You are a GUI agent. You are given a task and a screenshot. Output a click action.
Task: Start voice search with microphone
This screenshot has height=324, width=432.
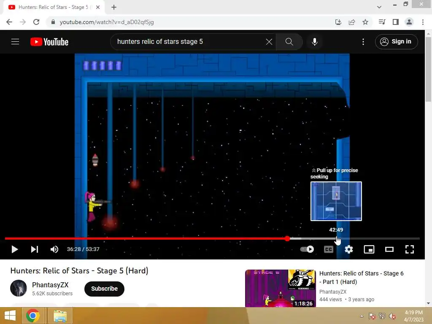coord(314,42)
